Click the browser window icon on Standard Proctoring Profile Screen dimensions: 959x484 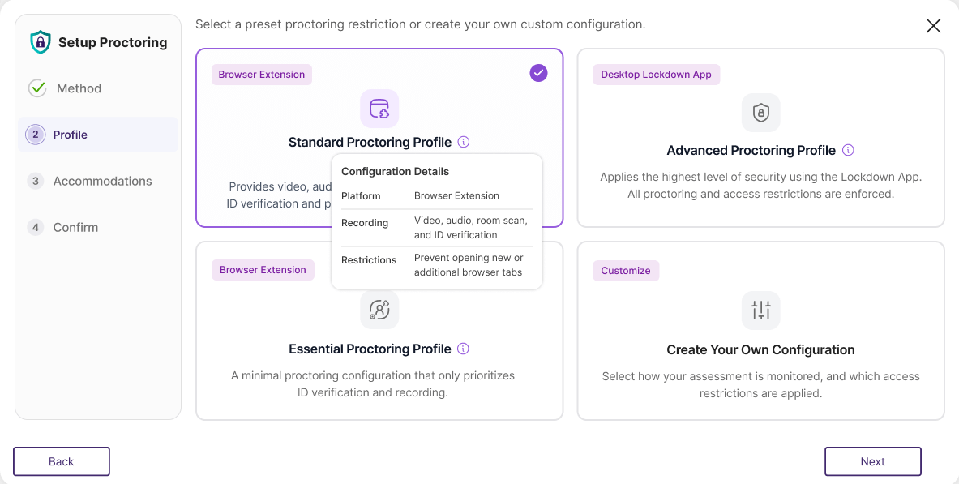pyautogui.click(x=379, y=109)
